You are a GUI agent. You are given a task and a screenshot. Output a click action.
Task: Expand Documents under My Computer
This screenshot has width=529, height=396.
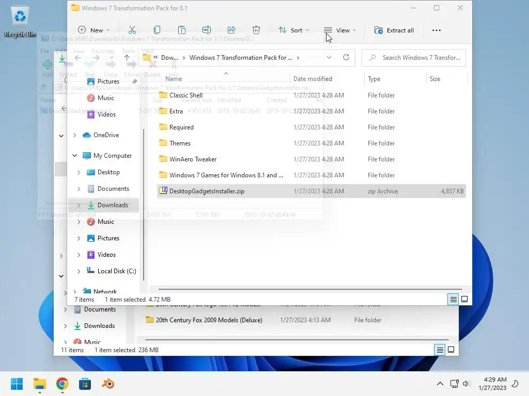pos(79,189)
